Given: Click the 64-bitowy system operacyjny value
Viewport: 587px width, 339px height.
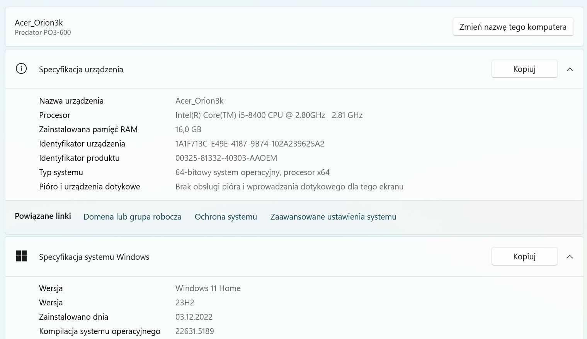Looking at the screenshot, I should click(x=252, y=172).
